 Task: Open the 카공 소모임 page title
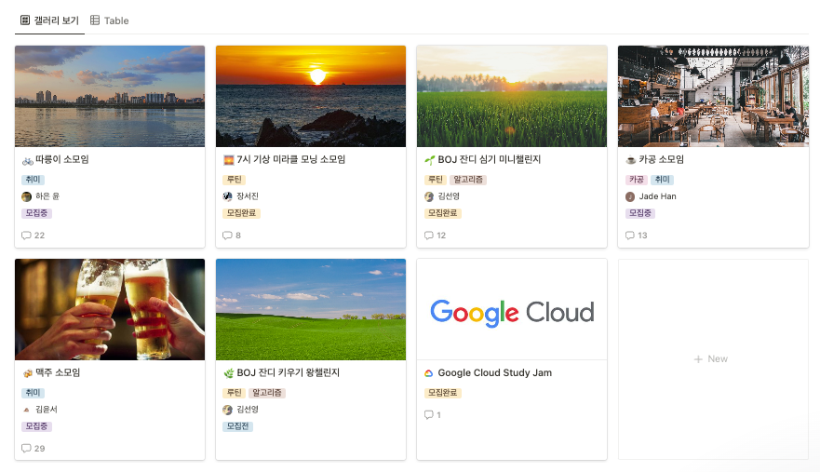pyautogui.click(x=661, y=159)
